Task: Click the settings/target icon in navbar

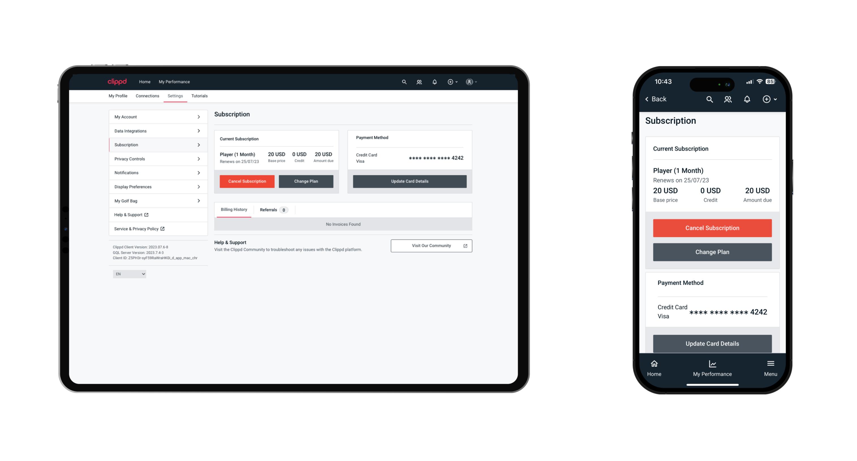Action: pyautogui.click(x=450, y=81)
